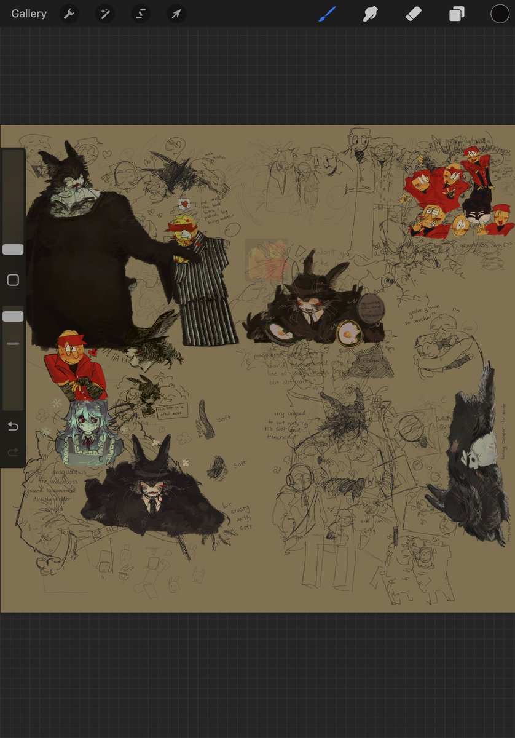Undo the last stroke
The width and height of the screenshot is (515, 738).
pyautogui.click(x=13, y=426)
